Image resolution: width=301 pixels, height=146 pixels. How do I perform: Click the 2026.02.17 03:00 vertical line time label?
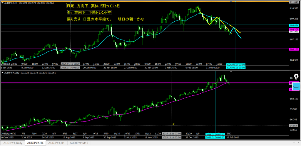235,64
